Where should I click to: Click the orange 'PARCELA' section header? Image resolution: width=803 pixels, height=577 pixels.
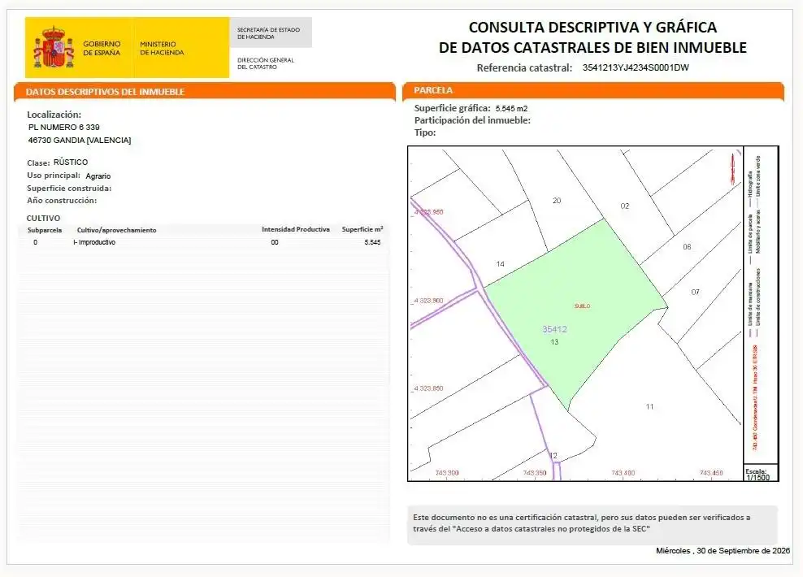pyautogui.click(x=593, y=90)
